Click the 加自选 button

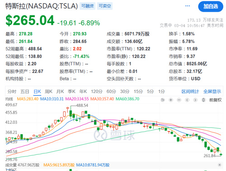tap(211, 6)
